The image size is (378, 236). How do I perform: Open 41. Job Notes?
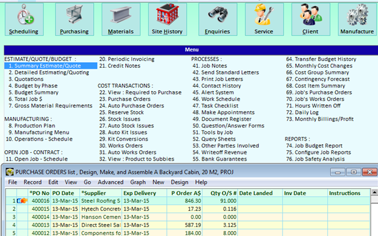coord(210,66)
